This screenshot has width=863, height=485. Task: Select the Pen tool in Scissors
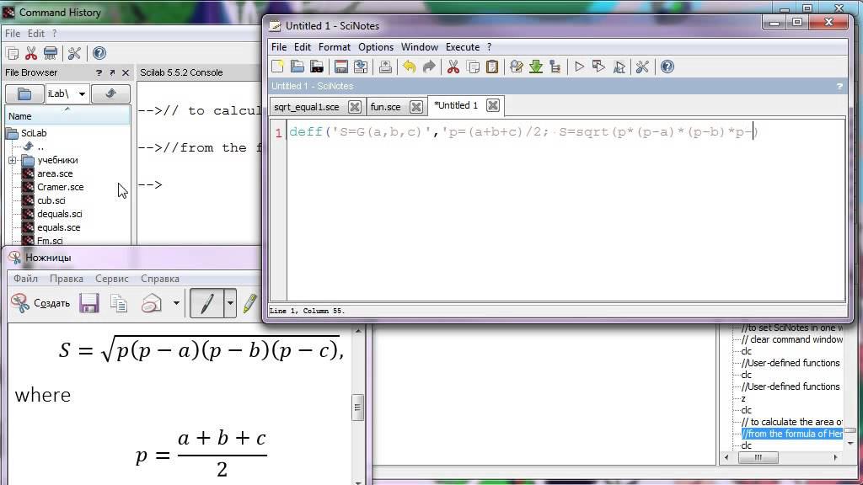tap(207, 303)
